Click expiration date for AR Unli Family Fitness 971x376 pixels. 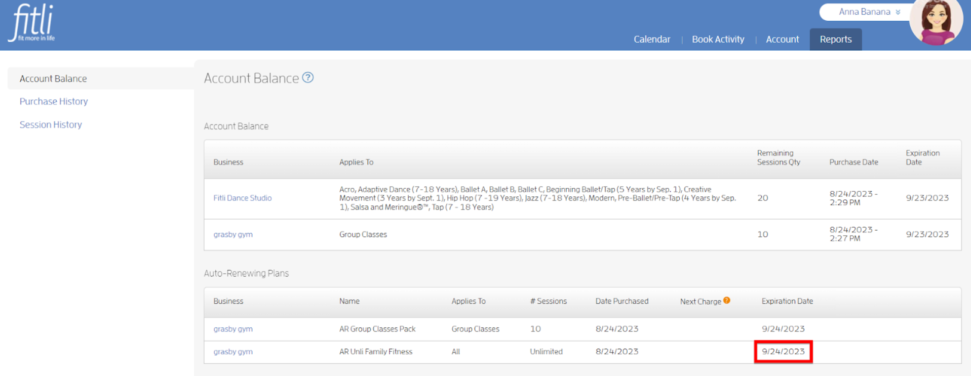tap(783, 352)
